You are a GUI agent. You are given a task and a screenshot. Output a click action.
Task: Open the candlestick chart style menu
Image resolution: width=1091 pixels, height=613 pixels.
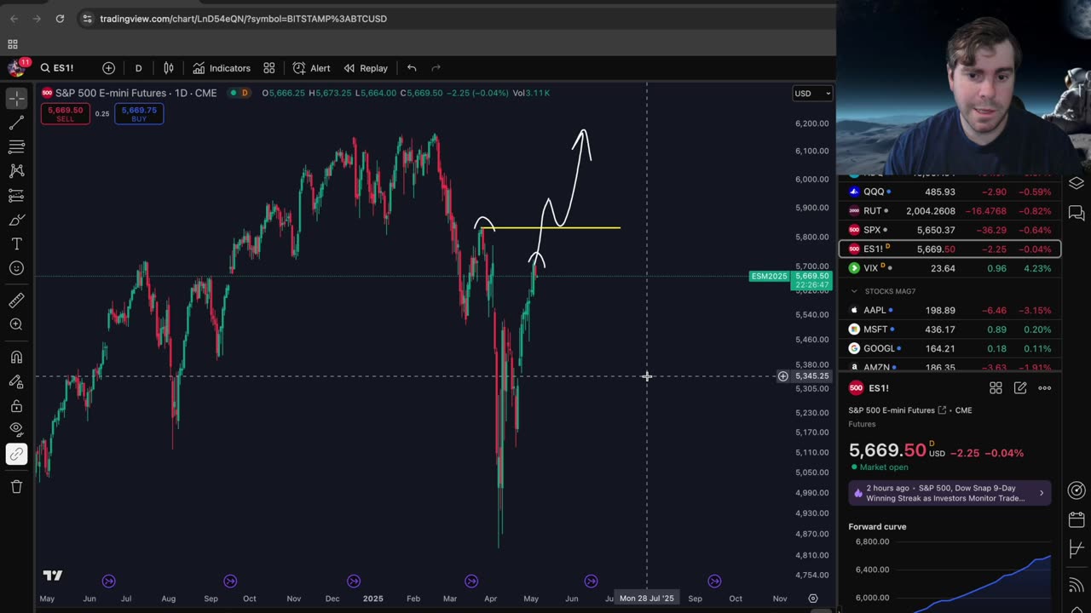[169, 68]
